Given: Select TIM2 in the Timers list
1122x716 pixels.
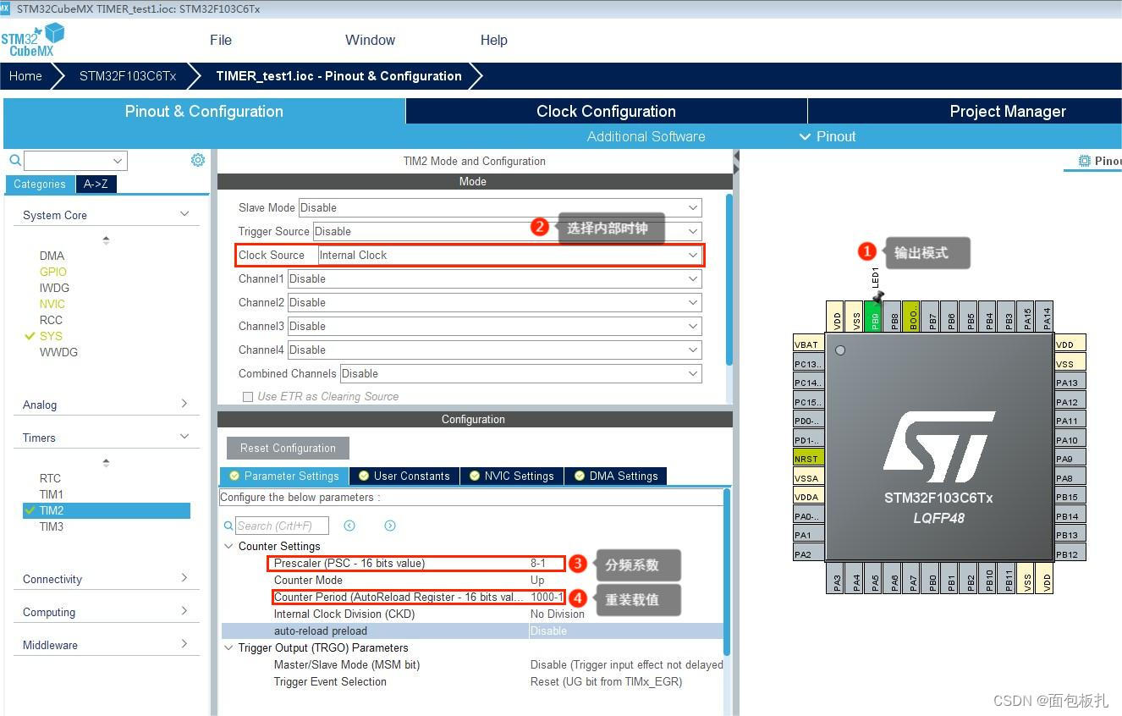Looking at the screenshot, I should 107,510.
